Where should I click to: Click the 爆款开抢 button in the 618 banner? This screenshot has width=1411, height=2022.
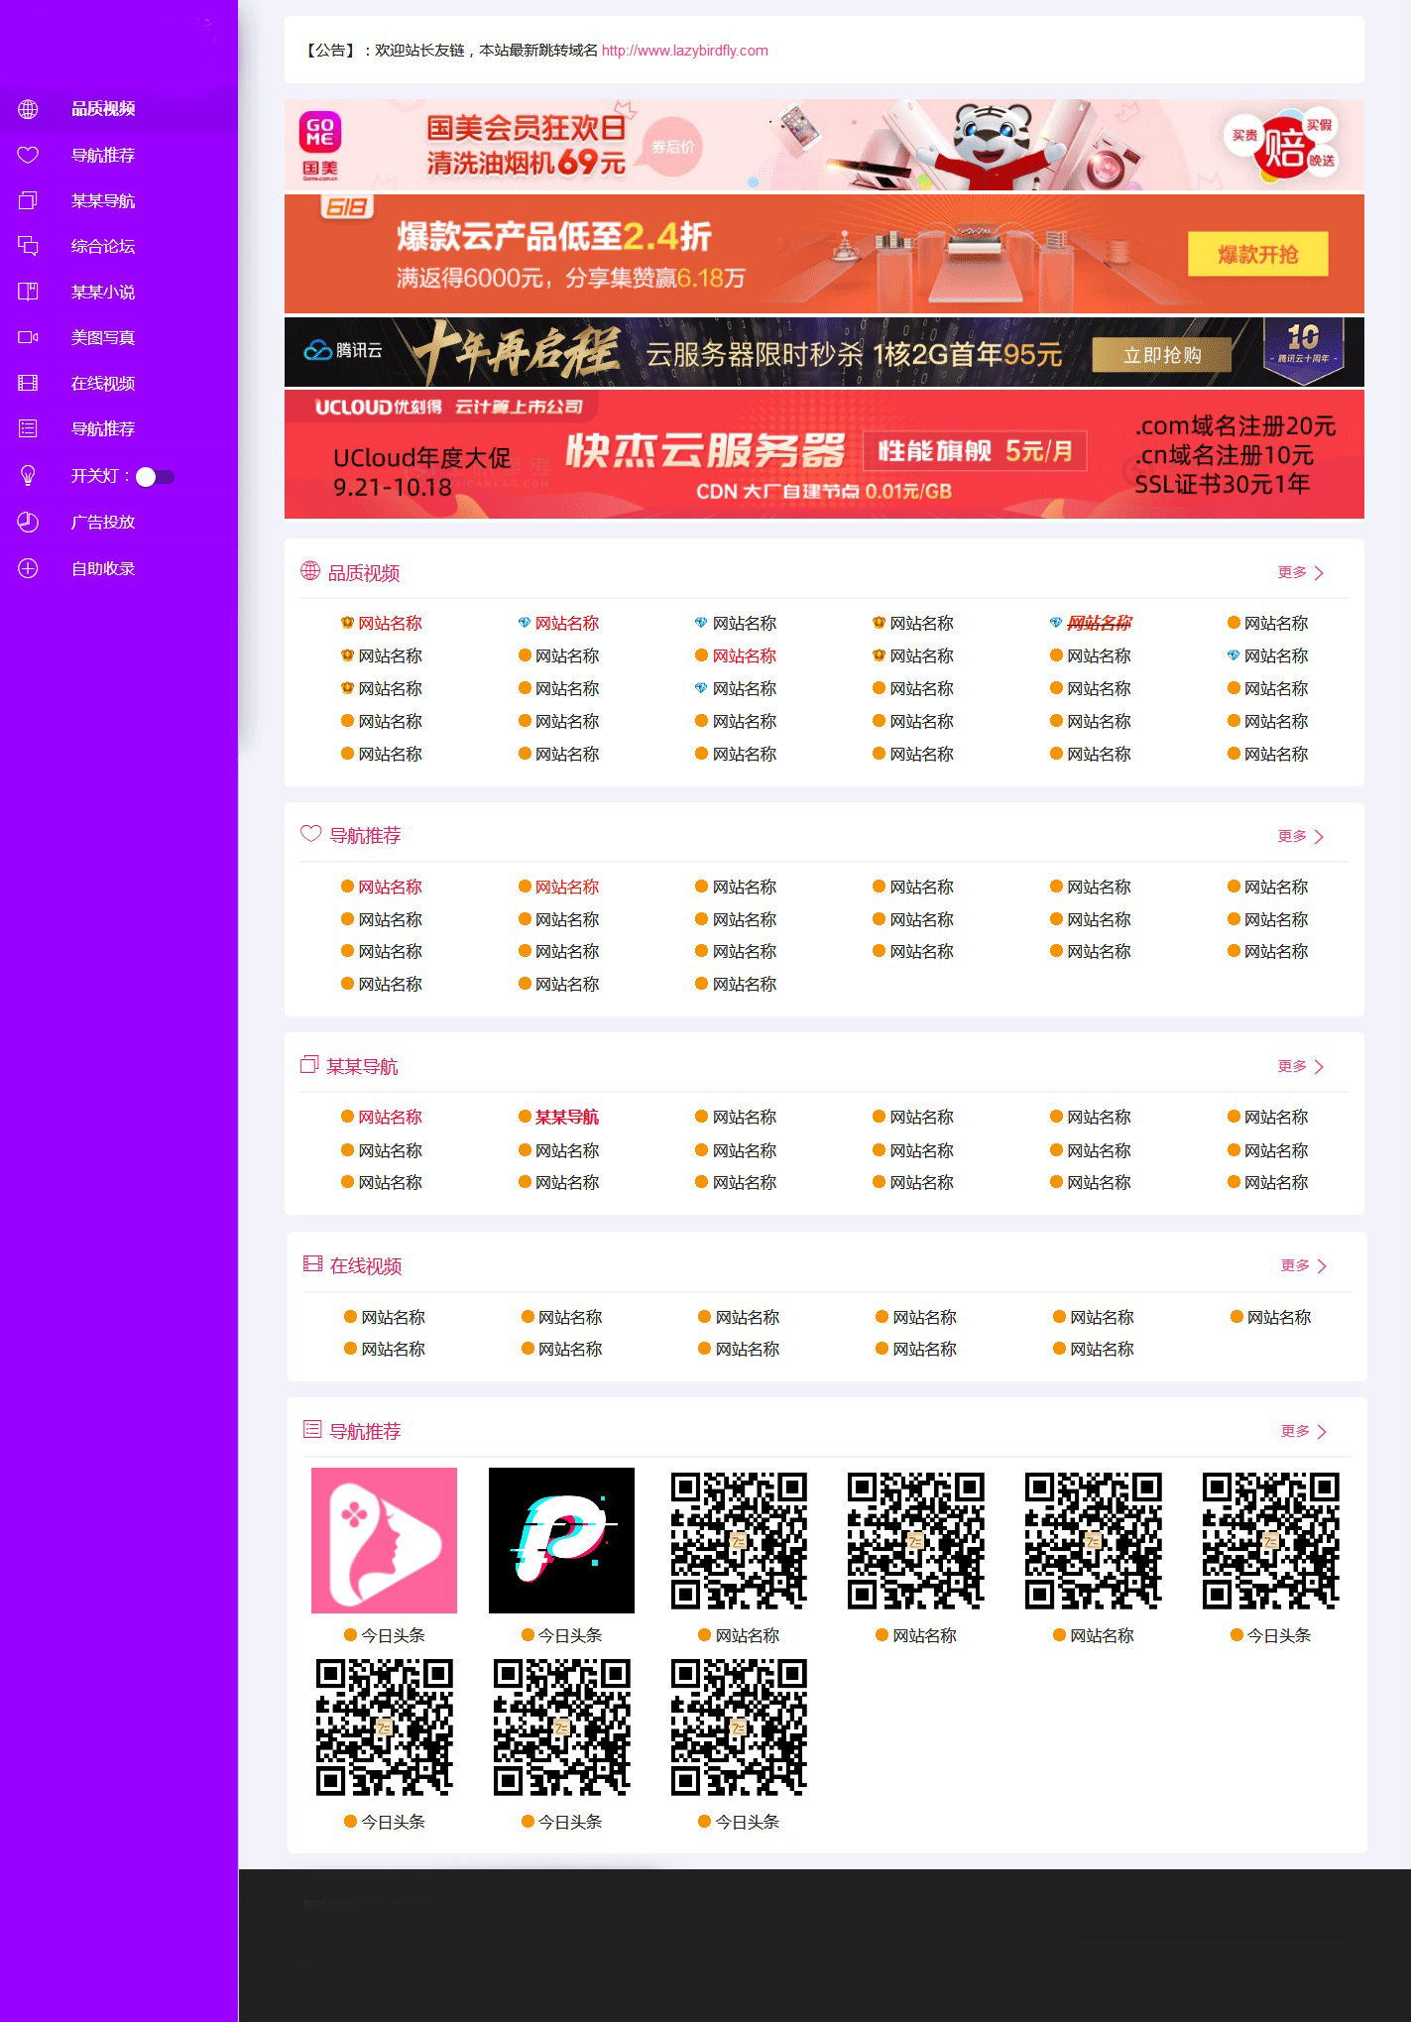click(x=1257, y=255)
